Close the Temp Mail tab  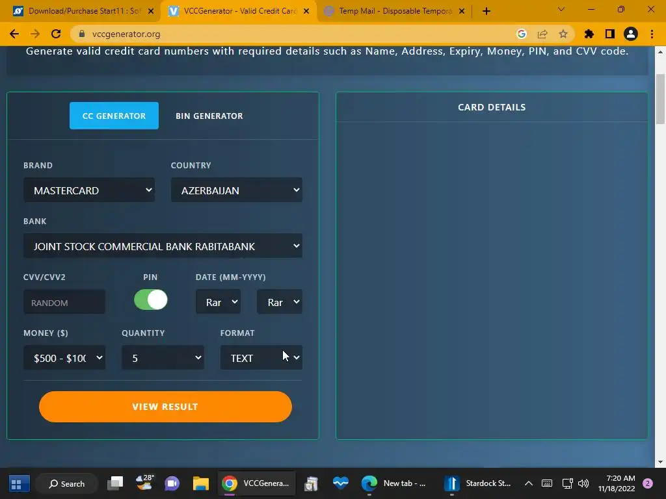pyautogui.click(x=462, y=11)
